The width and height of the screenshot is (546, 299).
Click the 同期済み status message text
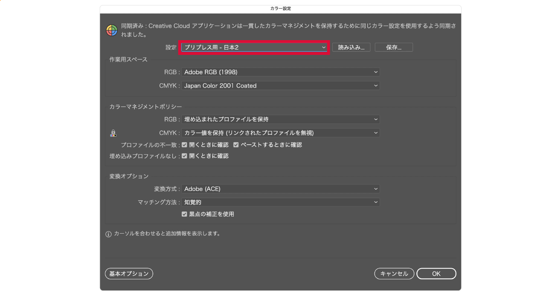288,30
